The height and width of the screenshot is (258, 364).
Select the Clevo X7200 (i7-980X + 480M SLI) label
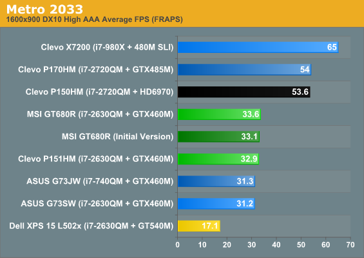tap(107, 47)
